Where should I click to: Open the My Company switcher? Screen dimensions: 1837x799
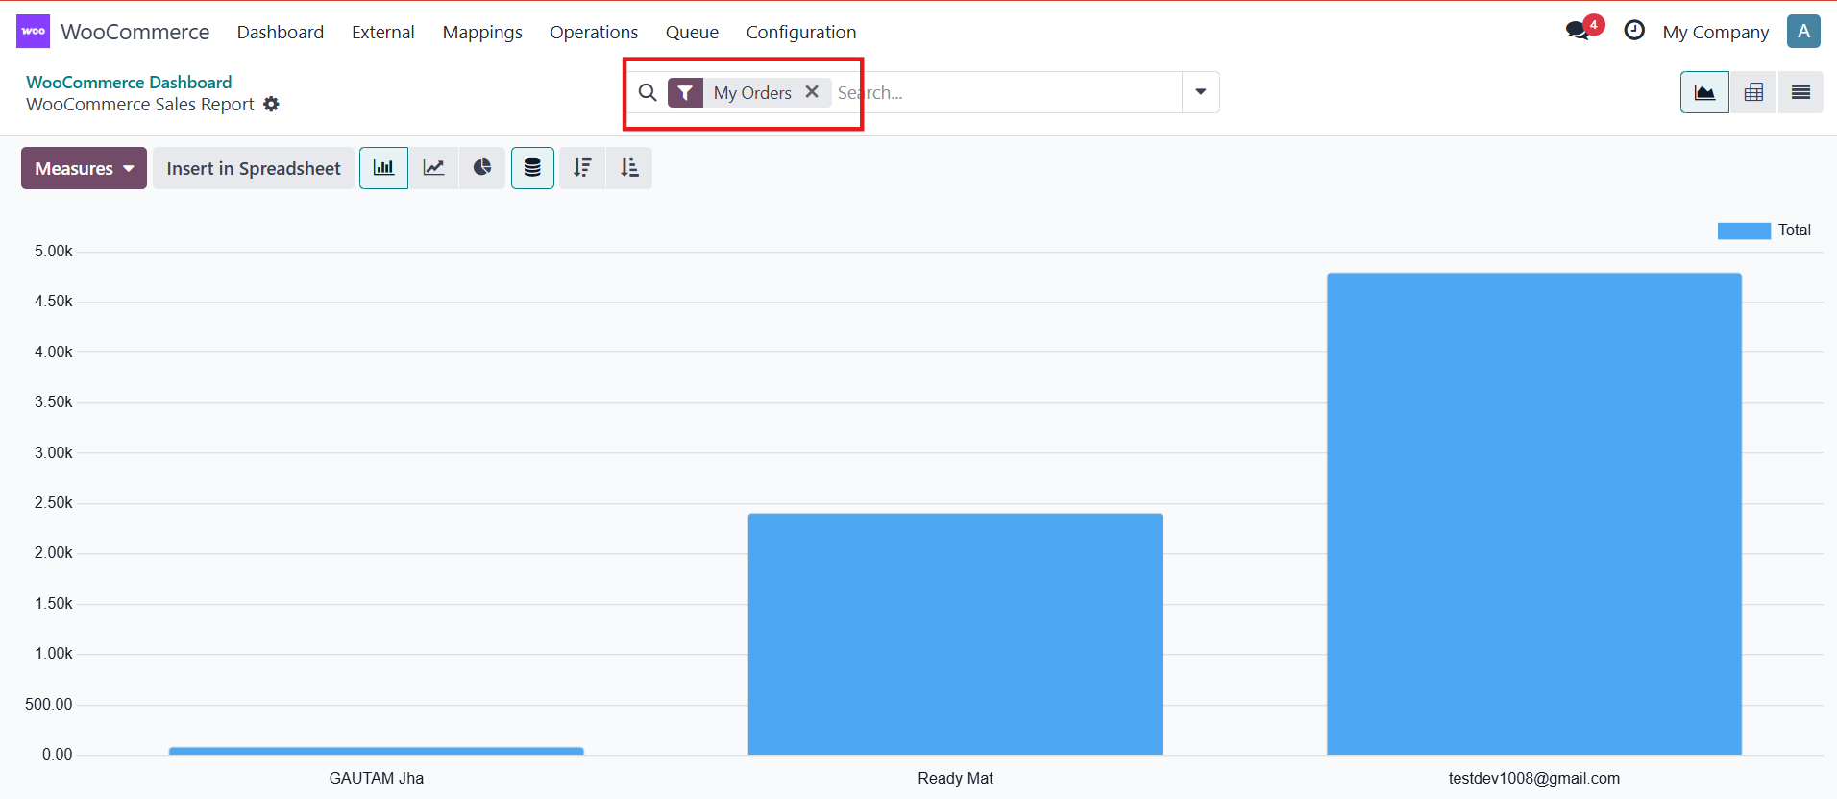pyautogui.click(x=1716, y=32)
